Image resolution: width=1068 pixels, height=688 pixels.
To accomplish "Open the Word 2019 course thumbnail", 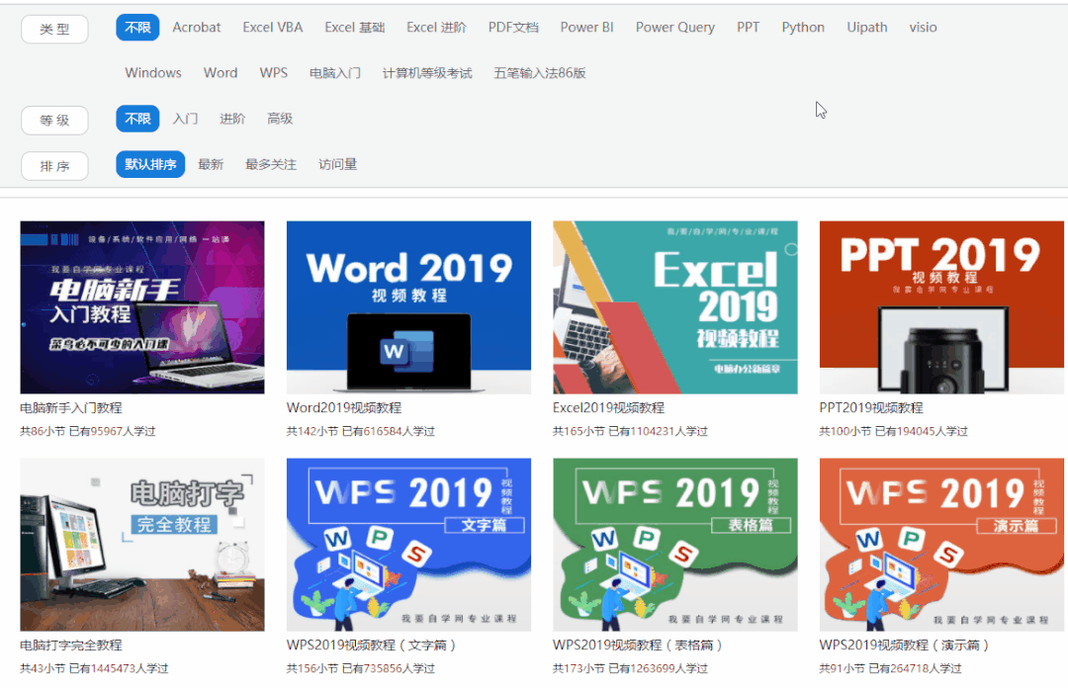I will pos(408,307).
